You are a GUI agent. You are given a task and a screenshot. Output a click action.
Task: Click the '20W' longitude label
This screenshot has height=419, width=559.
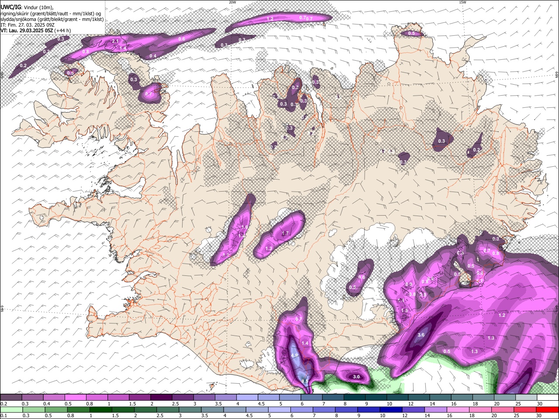tap(232, 2)
